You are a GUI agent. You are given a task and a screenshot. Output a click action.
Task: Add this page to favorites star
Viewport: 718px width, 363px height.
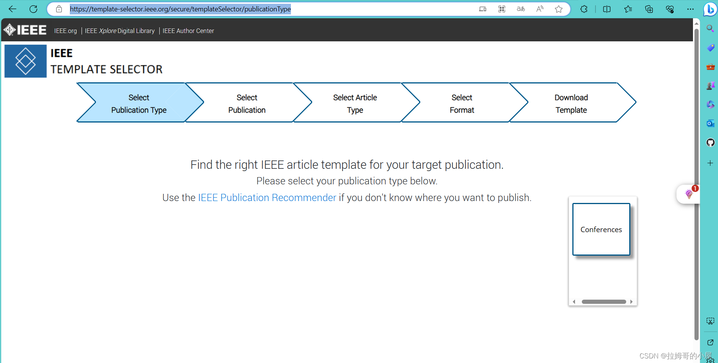pos(559,9)
